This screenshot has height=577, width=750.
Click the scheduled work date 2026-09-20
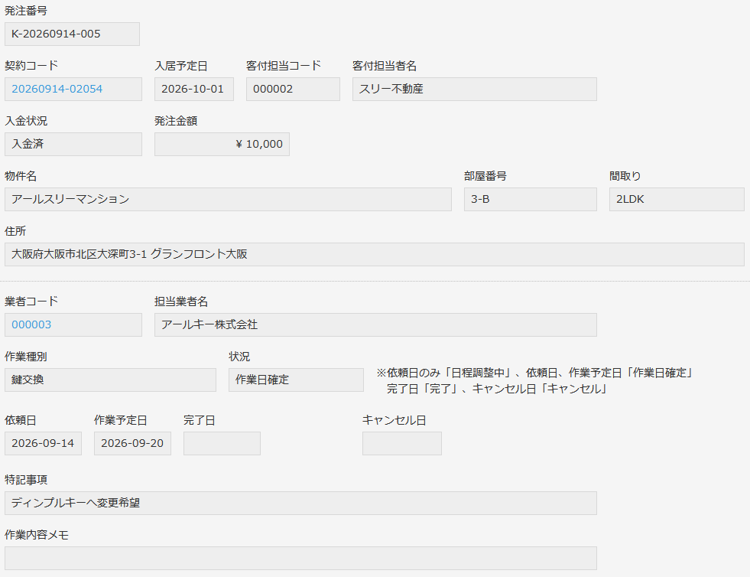(132, 443)
